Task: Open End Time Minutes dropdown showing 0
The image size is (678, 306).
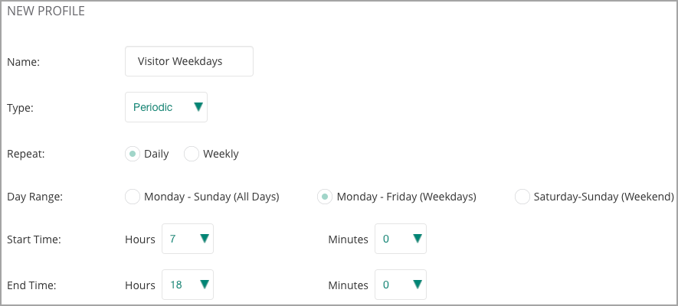Action: pos(401,285)
